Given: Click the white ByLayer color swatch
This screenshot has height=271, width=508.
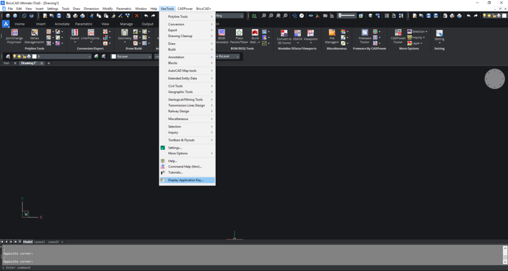Looking at the screenshot, I should coord(114,57).
